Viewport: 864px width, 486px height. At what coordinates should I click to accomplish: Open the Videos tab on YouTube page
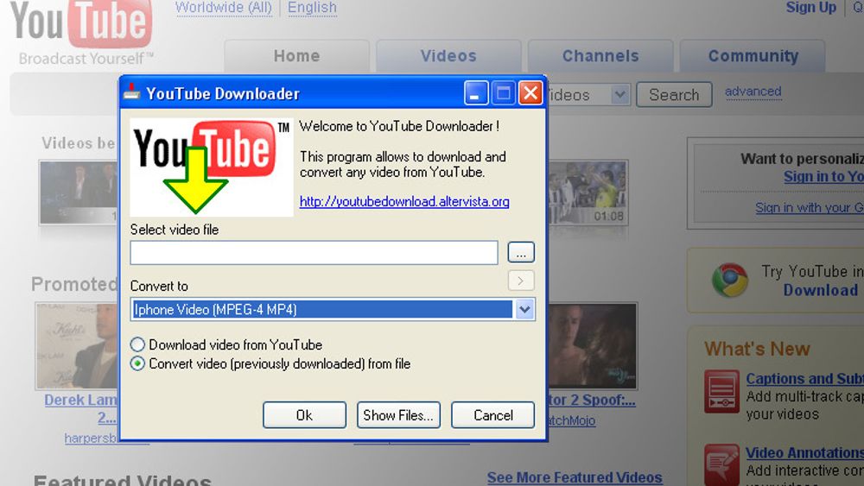[448, 56]
